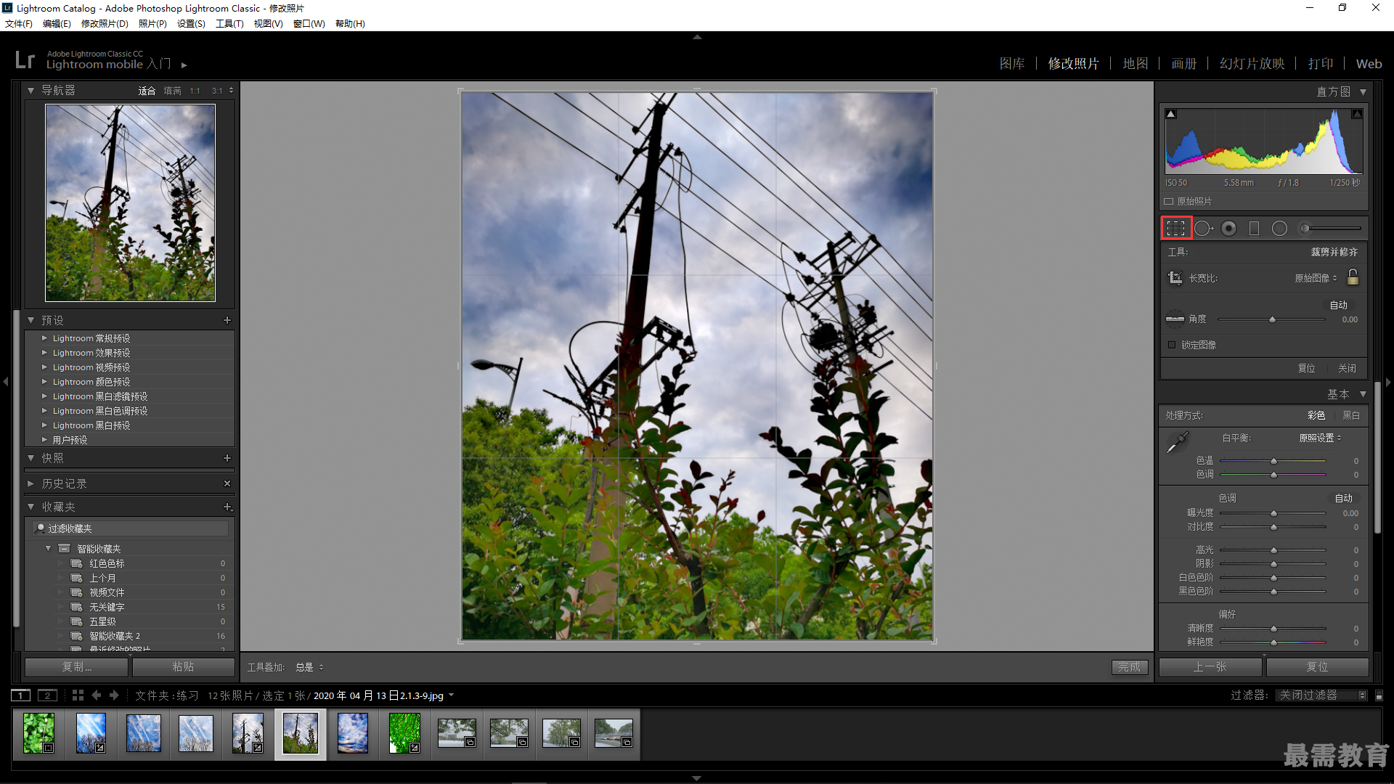Collapse the 智能收藏夹 set
The image size is (1394, 784).
tap(49, 549)
